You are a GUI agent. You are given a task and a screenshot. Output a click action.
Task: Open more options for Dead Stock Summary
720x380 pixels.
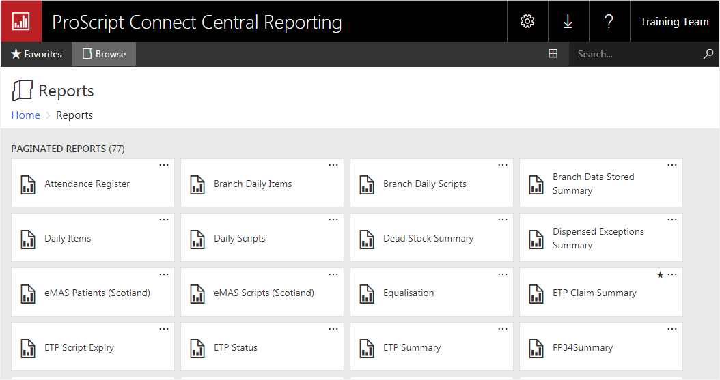click(503, 220)
